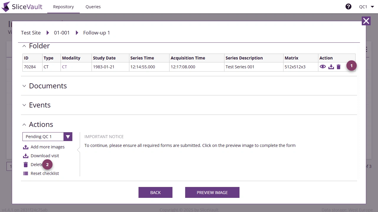The image size is (378, 212).
Task: Click the study date 1983-01-21 cell
Action: [x=110, y=67]
